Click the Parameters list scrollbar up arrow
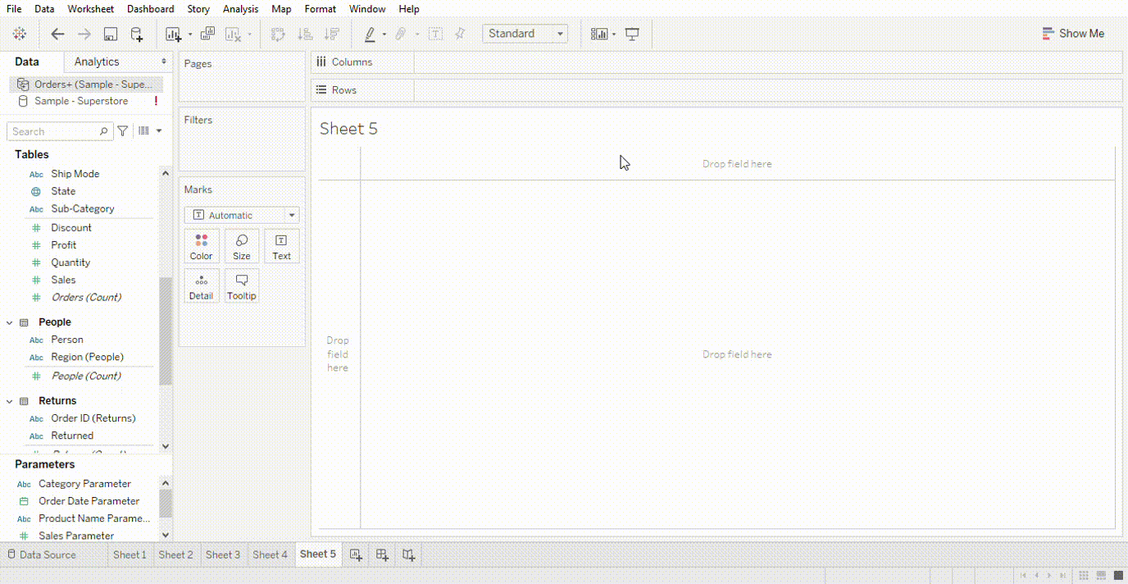The height and width of the screenshot is (584, 1128). click(x=166, y=484)
